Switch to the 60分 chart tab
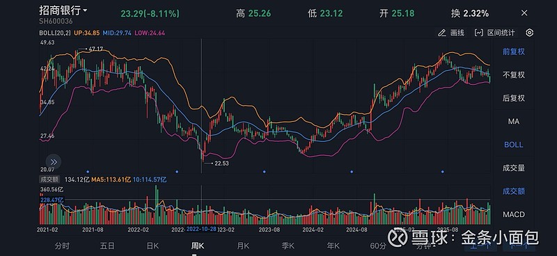This screenshot has height=256, width=557. (x=378, y=246)
